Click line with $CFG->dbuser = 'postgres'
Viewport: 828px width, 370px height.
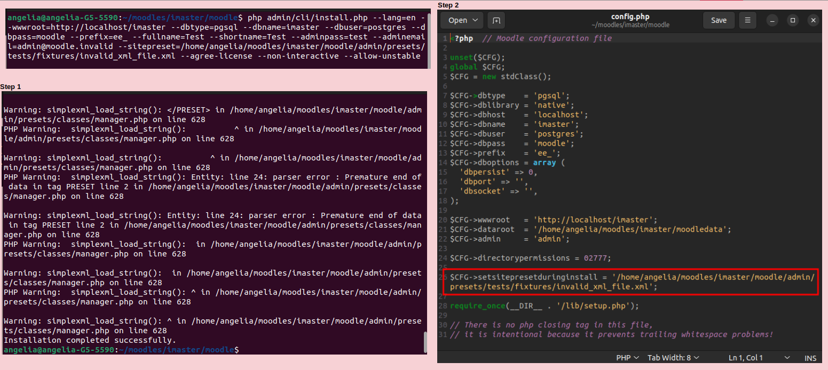pos(517,134)
